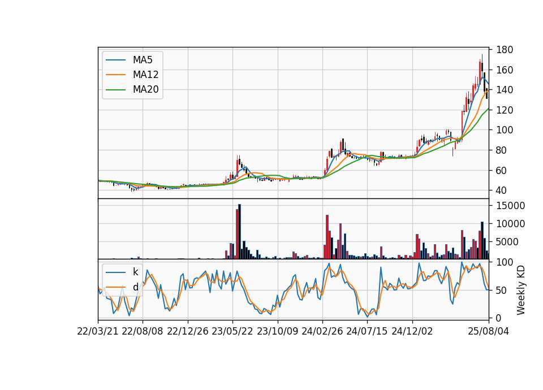Screen dimensions: 543x390
Task: Click the MA20 legend label
Action: point(145,90)
